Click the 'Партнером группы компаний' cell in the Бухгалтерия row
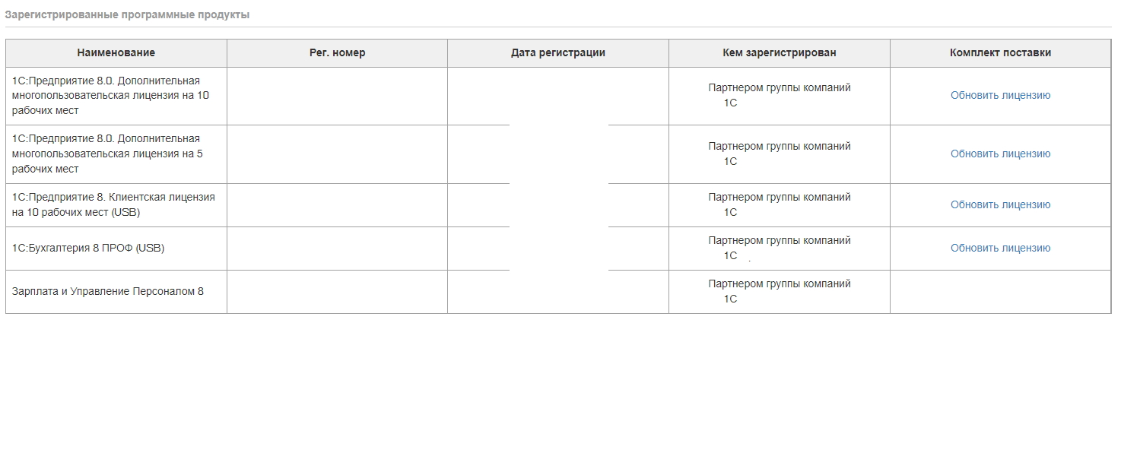The width and height of the screenshot is (1121, 456). coord(780,249)
